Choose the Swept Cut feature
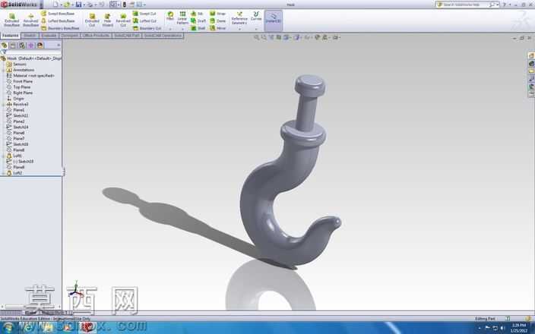The height and width of the screenshot is (334, 535). click(144, 14)
